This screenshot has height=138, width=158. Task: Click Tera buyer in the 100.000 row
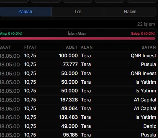tap(86, 56)
